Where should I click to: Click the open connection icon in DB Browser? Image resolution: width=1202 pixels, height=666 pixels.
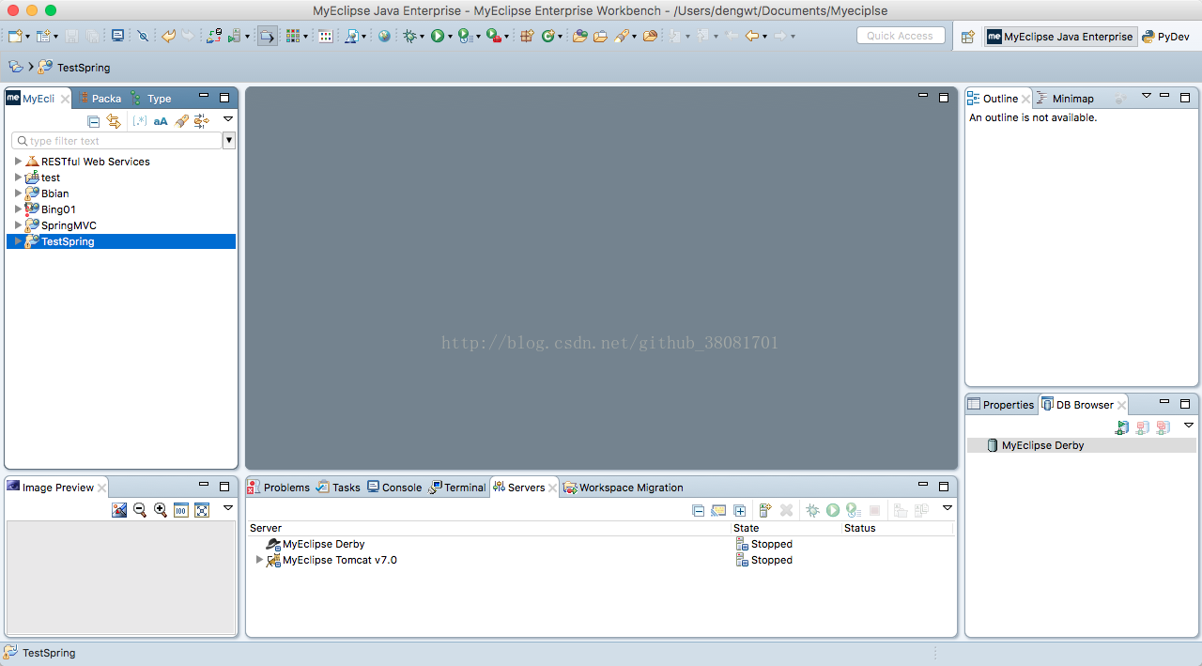point(1122,427)
